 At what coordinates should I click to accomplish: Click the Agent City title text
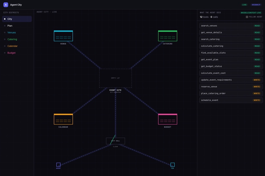click(x=16, y=5)
